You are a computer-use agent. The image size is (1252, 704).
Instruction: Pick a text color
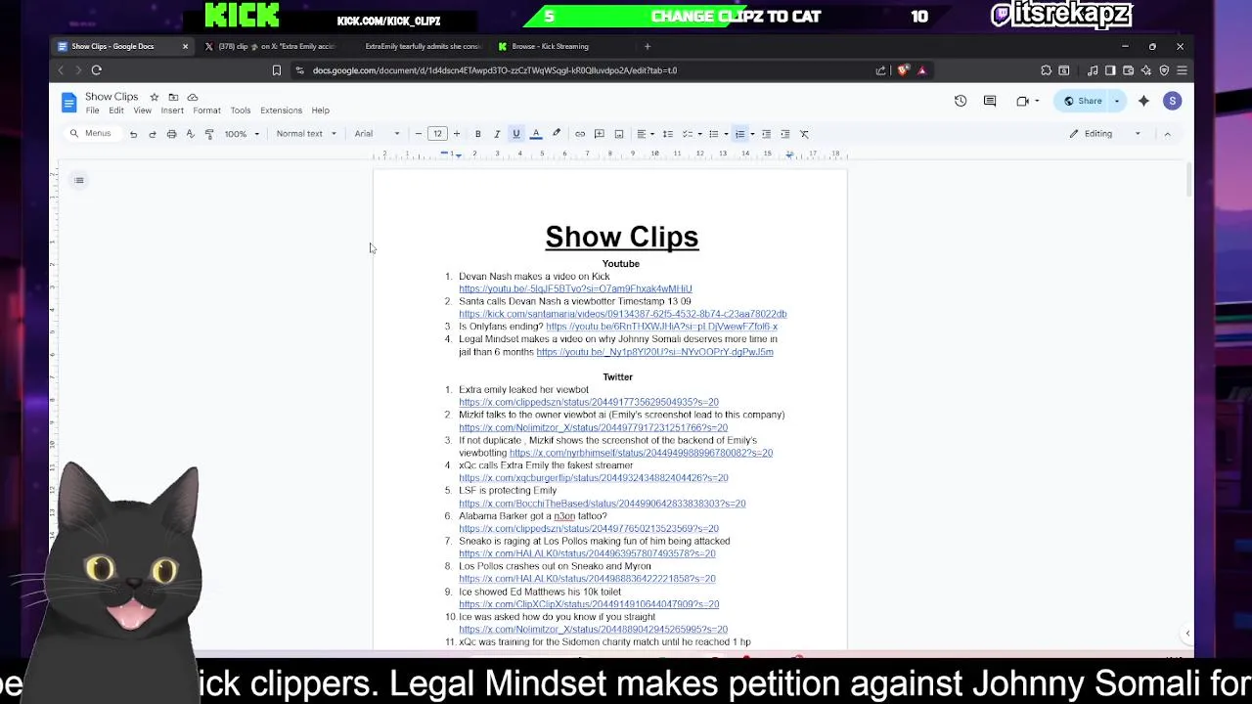tap(536, 134)
